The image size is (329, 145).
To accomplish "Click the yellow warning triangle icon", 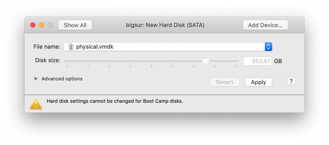I will click(36, 104).
